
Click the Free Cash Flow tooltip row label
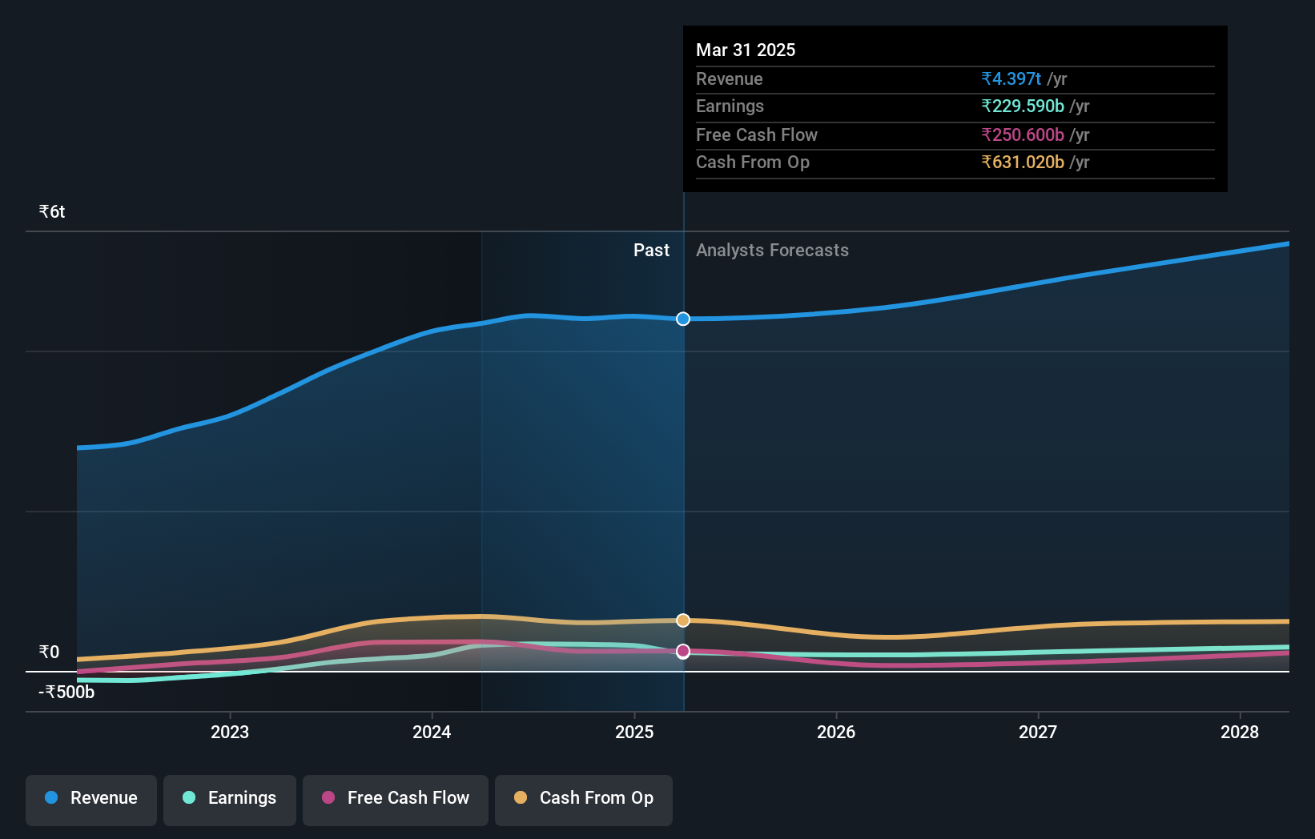coord(757,134)
